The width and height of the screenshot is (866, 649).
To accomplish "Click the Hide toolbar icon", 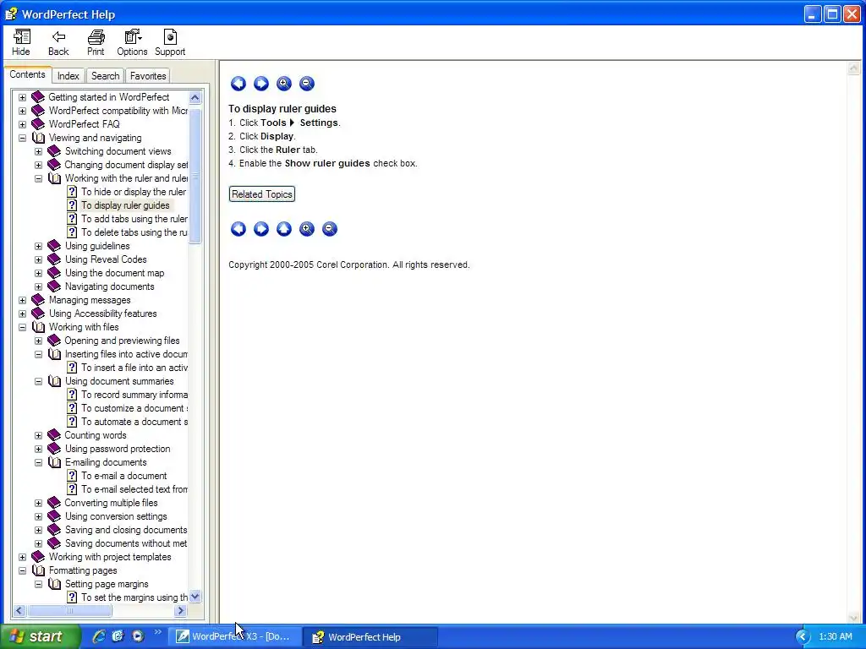I will pyautogui.click(x=21, y=42).
